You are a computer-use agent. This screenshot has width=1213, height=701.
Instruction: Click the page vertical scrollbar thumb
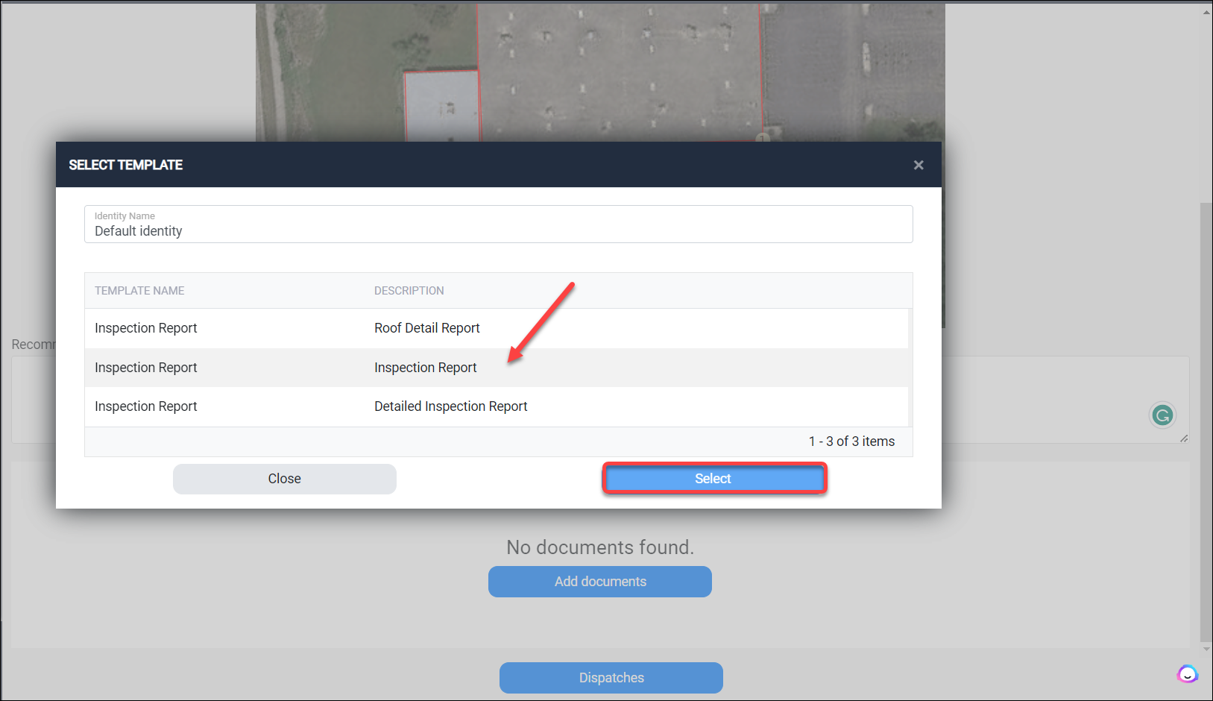(x=1206, y=418)
